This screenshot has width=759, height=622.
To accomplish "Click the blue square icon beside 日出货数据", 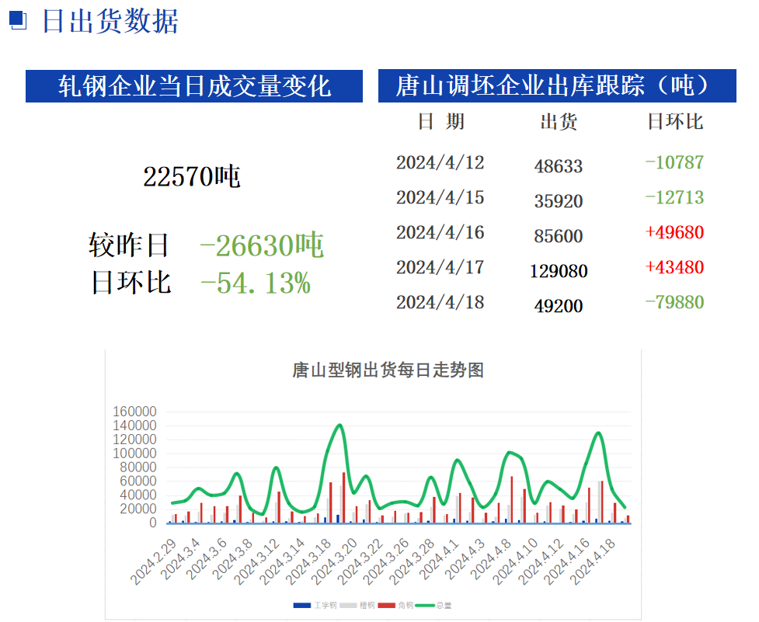I will pyautogui.click(x=18, y=21).
